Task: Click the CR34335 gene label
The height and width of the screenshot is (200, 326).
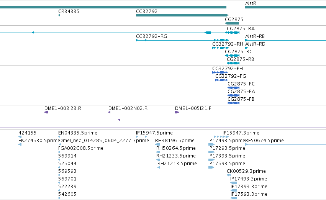Action: 69,11
